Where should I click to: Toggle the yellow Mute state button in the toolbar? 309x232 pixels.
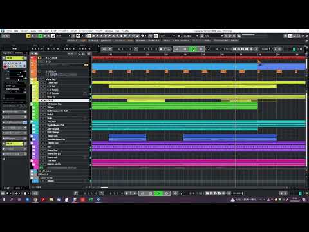tap(28, 36)
